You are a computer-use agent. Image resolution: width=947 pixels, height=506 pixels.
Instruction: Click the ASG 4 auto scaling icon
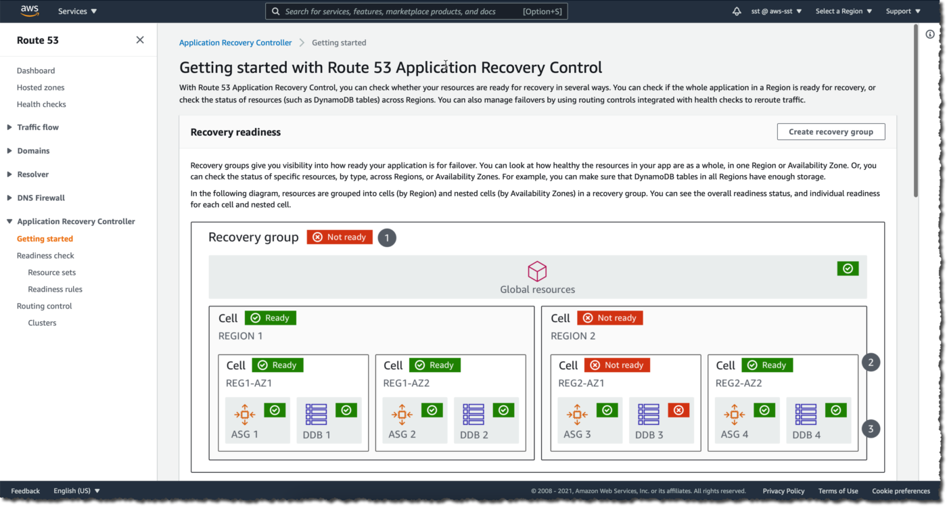[734, 414]
